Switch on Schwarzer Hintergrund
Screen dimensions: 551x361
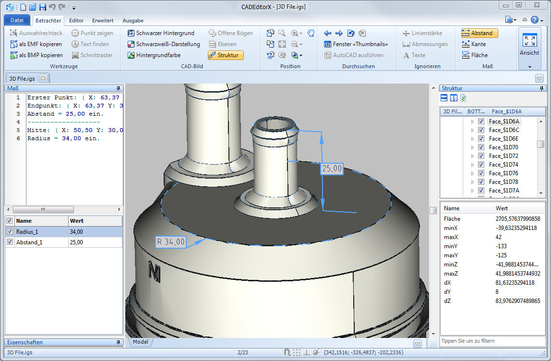coord(161,33)
